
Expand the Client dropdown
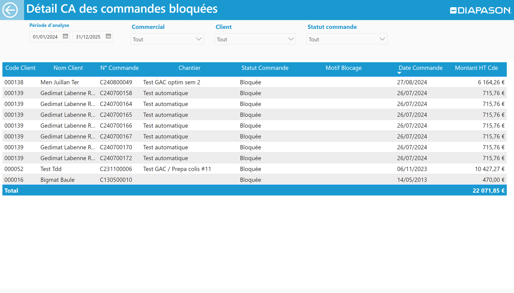pyautogui.click(x=291, y=39)
